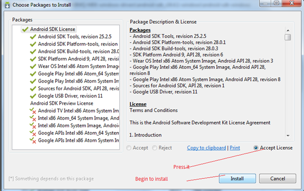This screenshot has width=304, height=191.
Task: Click the check/cross icon beside Android TV Intel x86
Action: coord(33,111)
